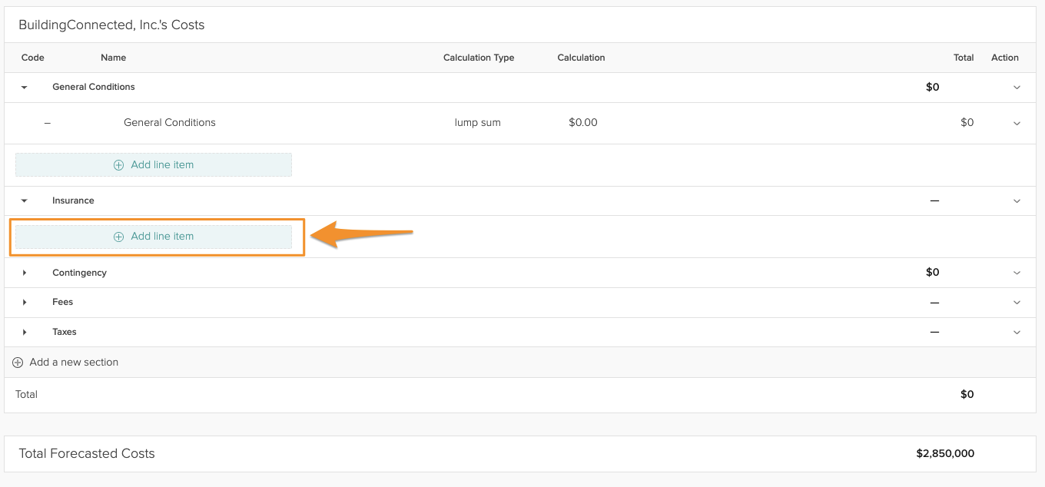Open action chevron for General Conditions section header
The height and width of the screenshot is (487, 1045).
[x=1017, y=88]
